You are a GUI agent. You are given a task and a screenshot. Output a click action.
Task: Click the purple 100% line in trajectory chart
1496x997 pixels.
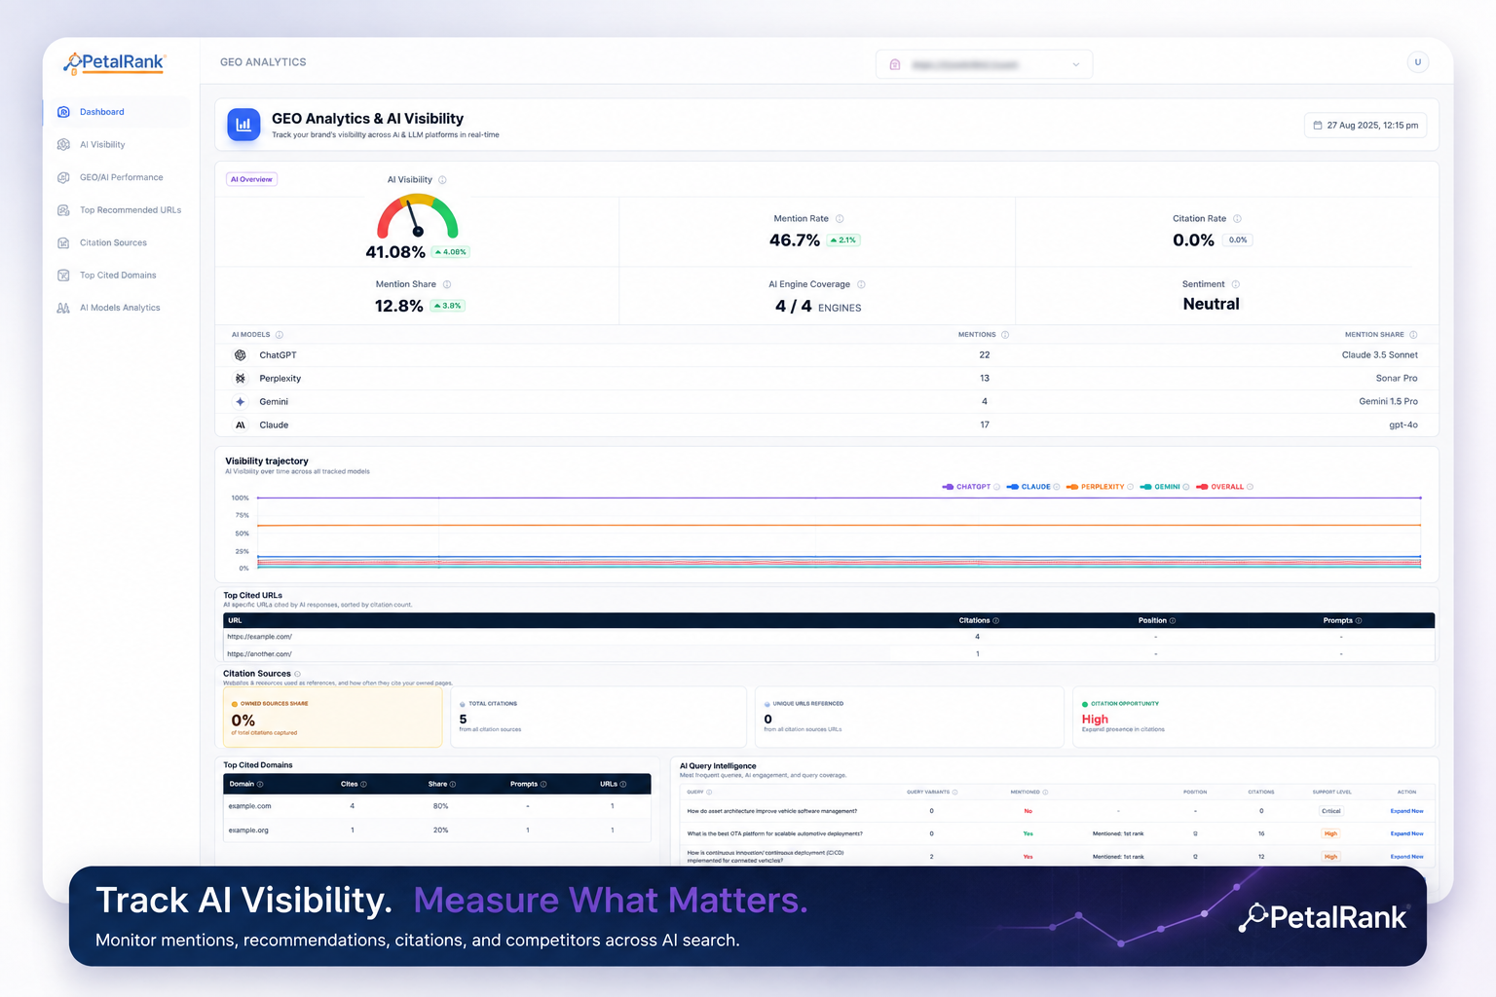(838, 498)
